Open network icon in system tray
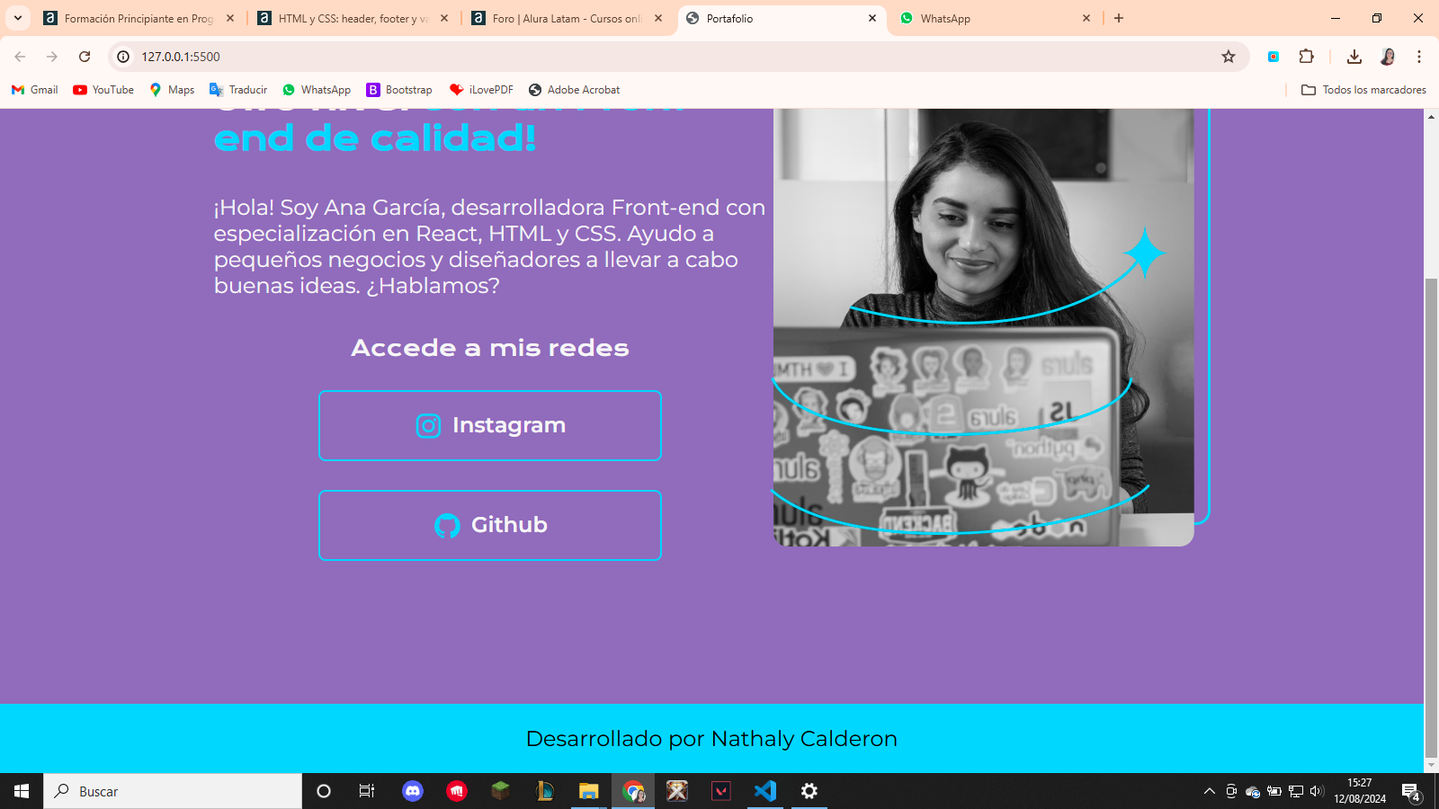This screenshot has height=809, width=1439. point(1296,791)
